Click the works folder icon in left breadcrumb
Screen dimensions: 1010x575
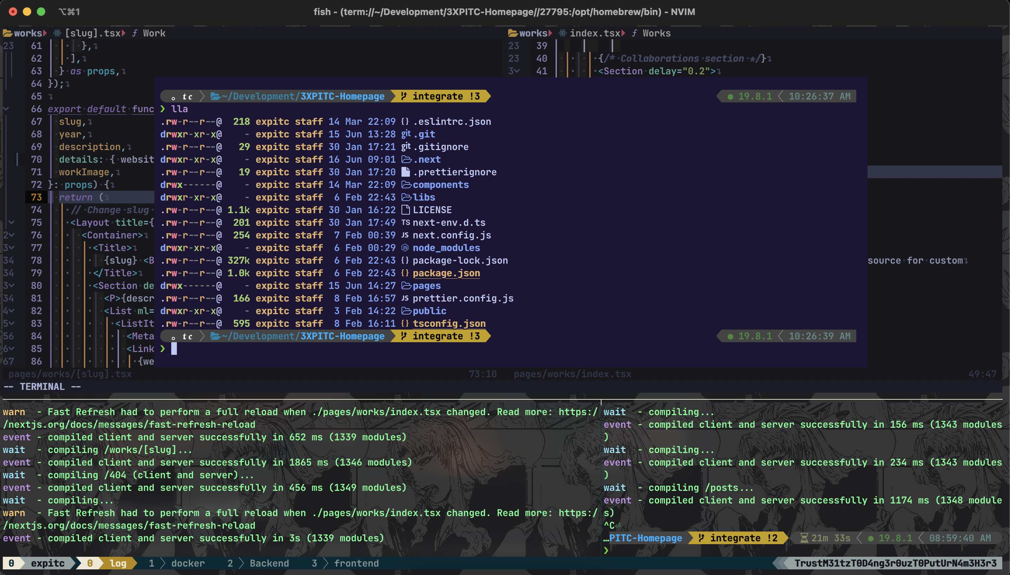click(x=7, y=33)
